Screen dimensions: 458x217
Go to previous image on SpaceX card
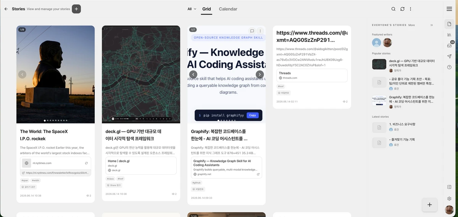pyautogui.click(x=22, y=74)
